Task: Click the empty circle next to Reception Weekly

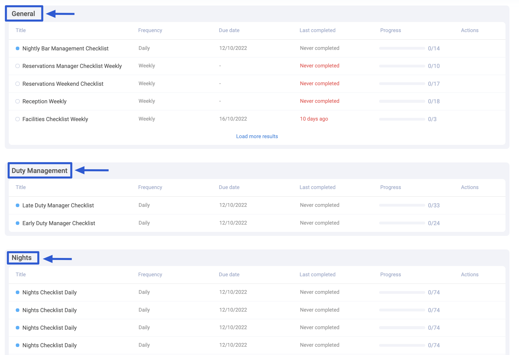Action: pyautogui.click(x=18, y=101)
